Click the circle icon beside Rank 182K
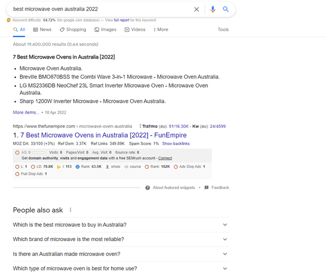 (x=147, y=167)
